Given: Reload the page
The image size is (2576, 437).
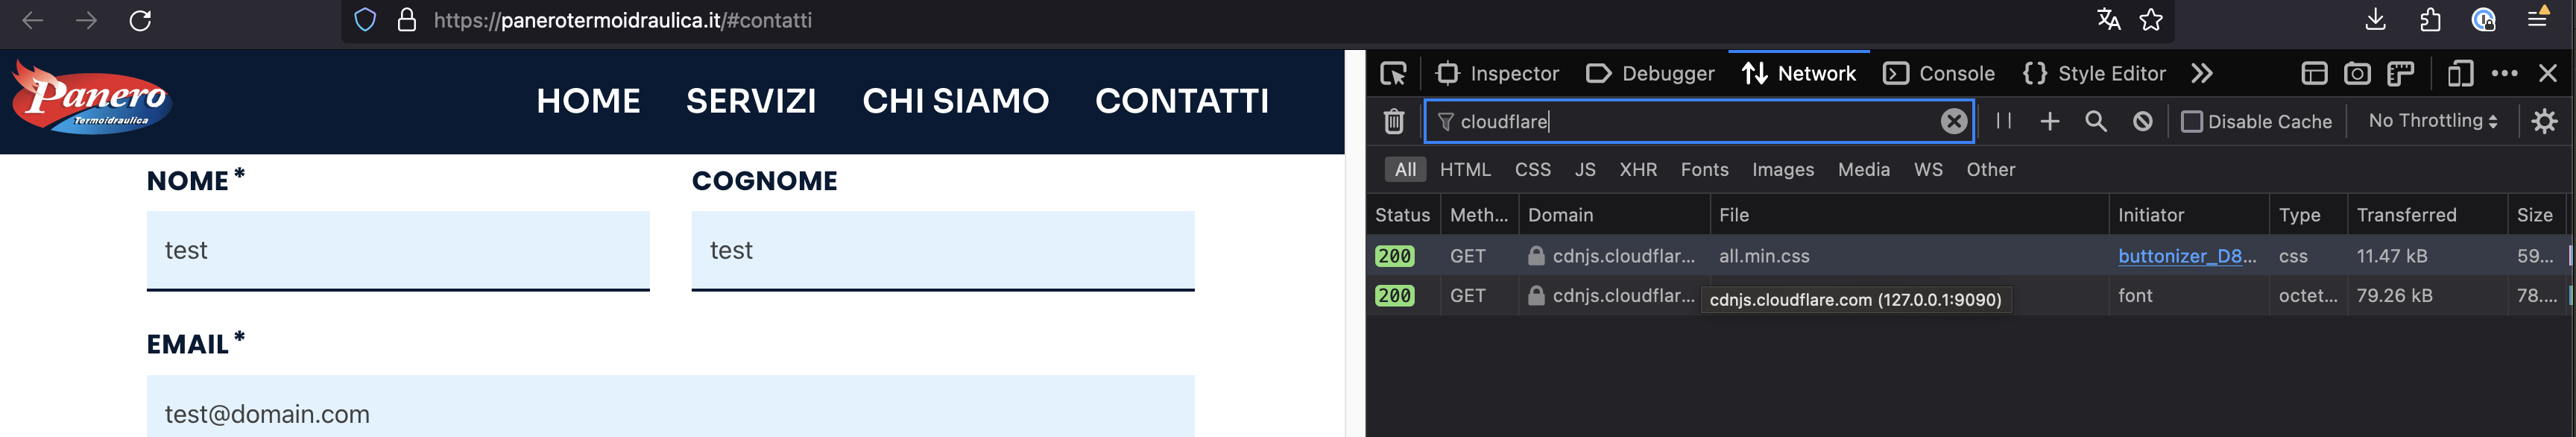Looking at the screenshot, I should (140, 20).
